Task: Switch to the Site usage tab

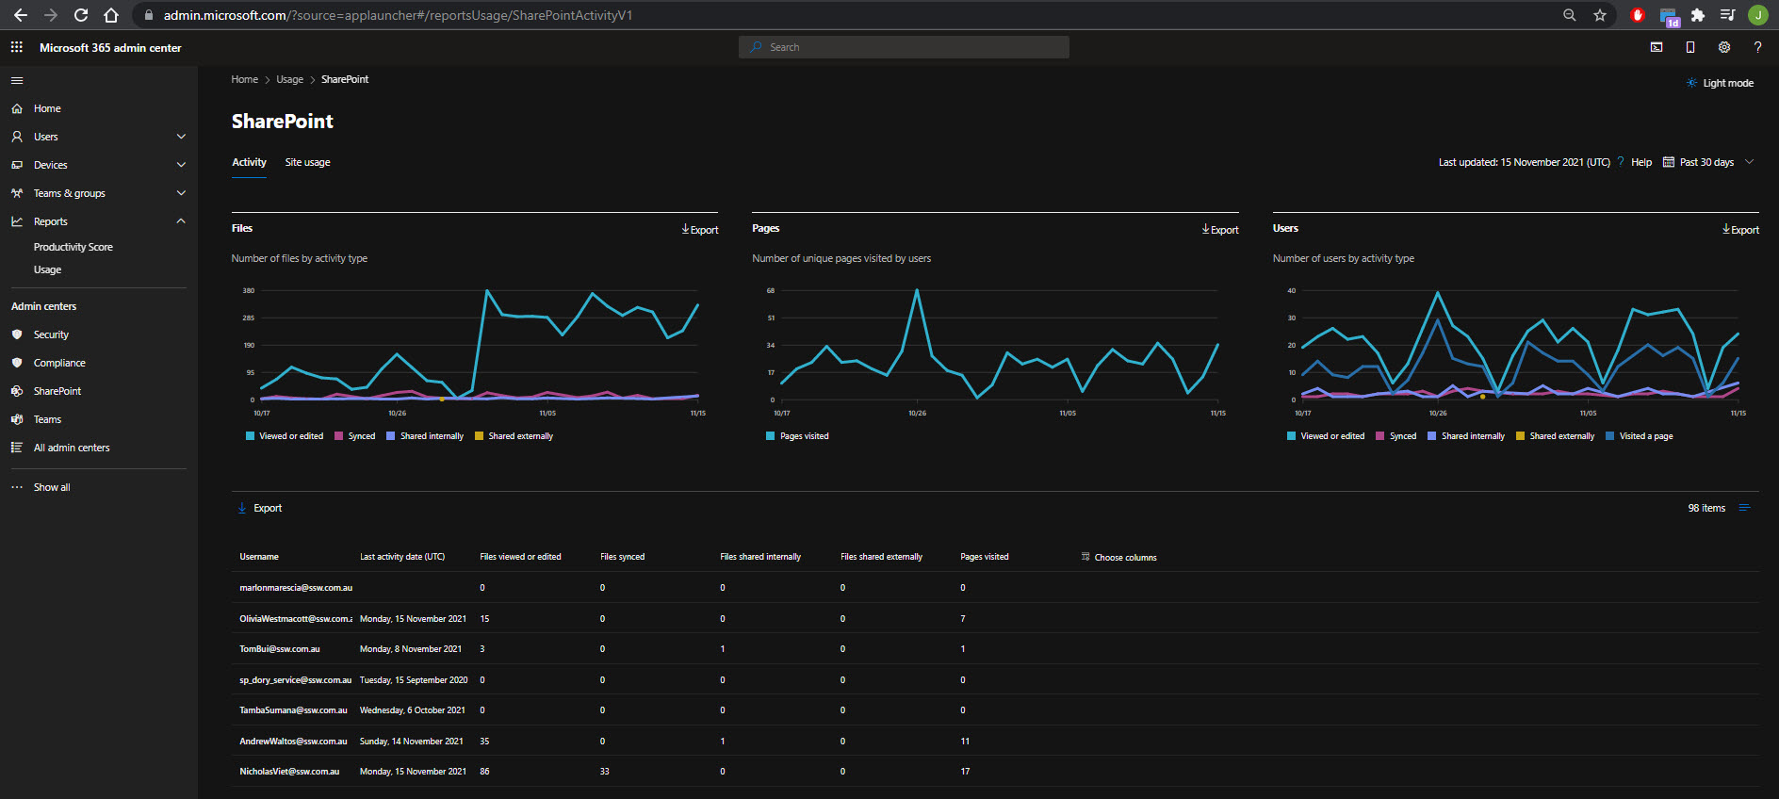Action: click(307, 162)
